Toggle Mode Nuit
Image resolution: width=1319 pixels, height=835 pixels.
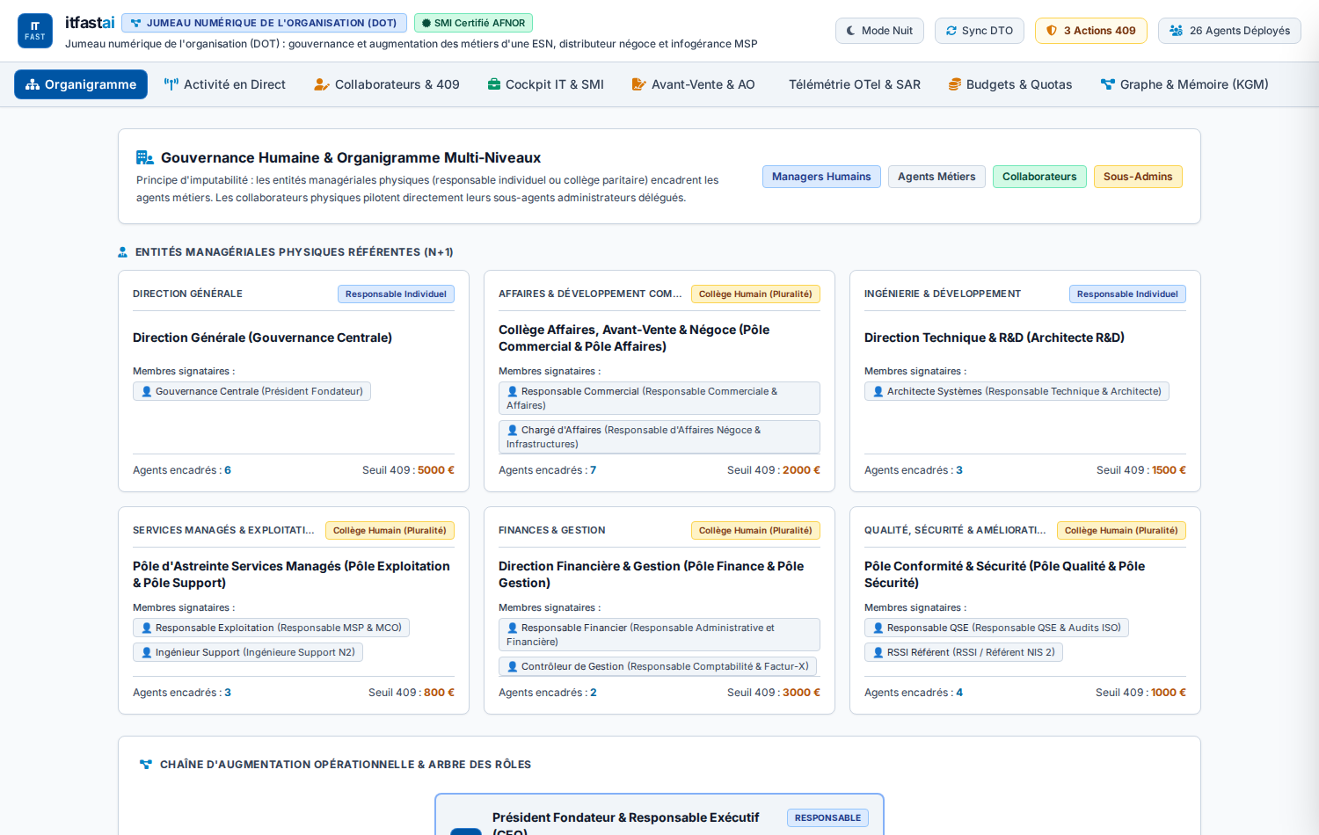(x=879, y=31)
